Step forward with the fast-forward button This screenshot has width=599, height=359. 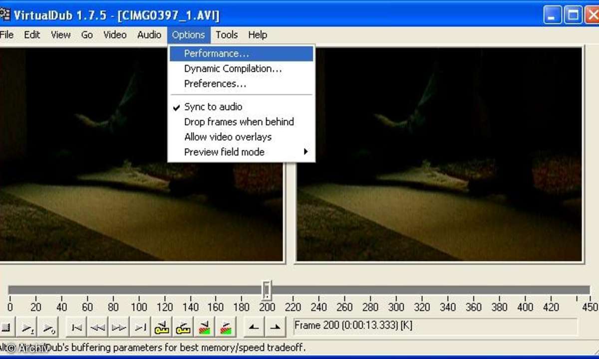119,328
